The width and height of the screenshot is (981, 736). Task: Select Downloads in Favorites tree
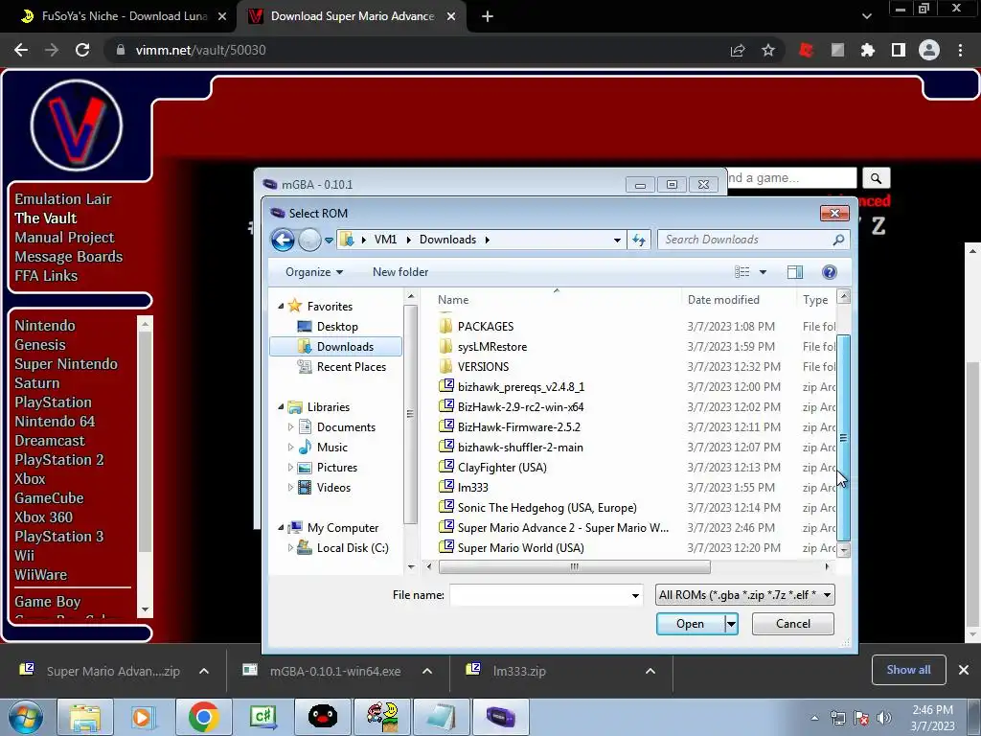tap(336, 347)
